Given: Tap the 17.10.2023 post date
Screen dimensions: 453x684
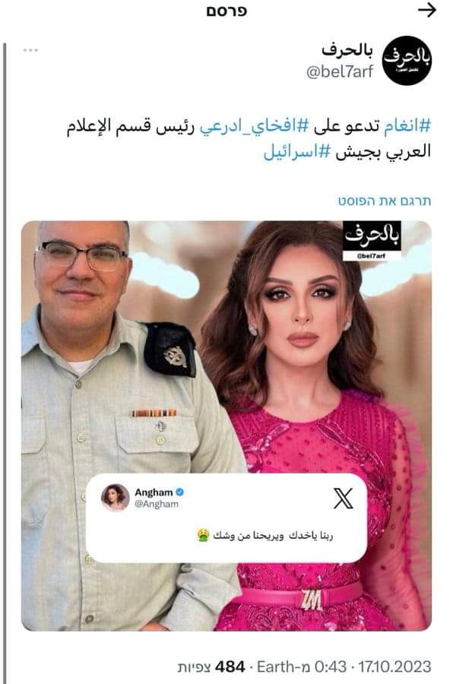Looking at the screenshot, I should 394,667.
